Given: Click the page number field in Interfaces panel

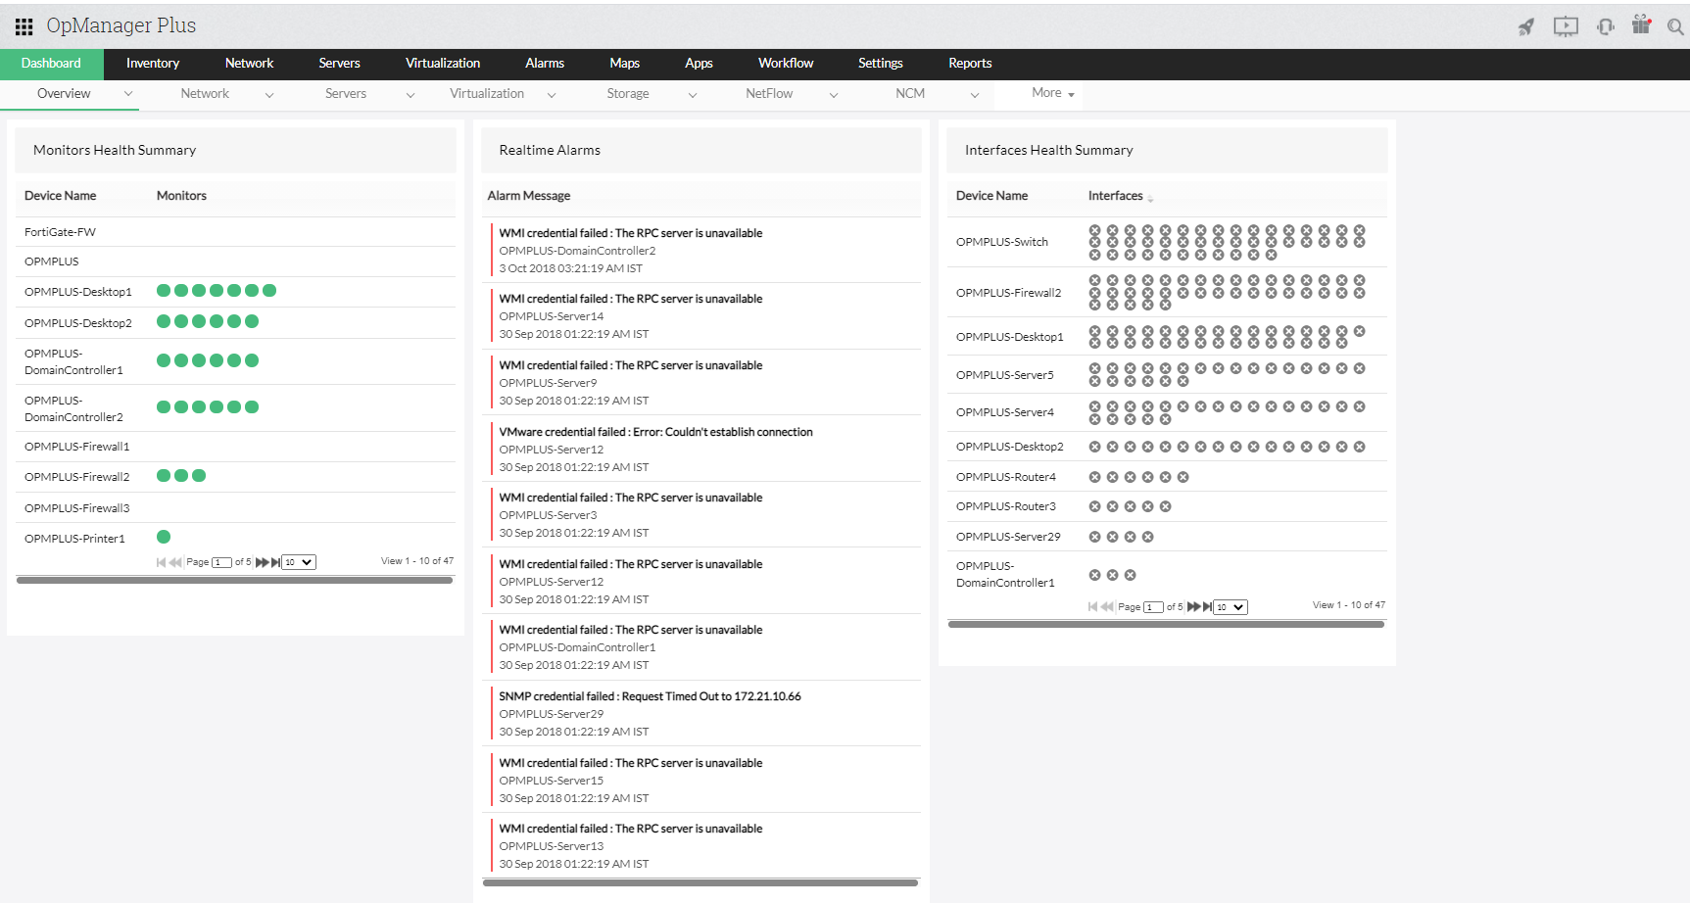Looking at the screenshot, I should [x=1153, y=607].
